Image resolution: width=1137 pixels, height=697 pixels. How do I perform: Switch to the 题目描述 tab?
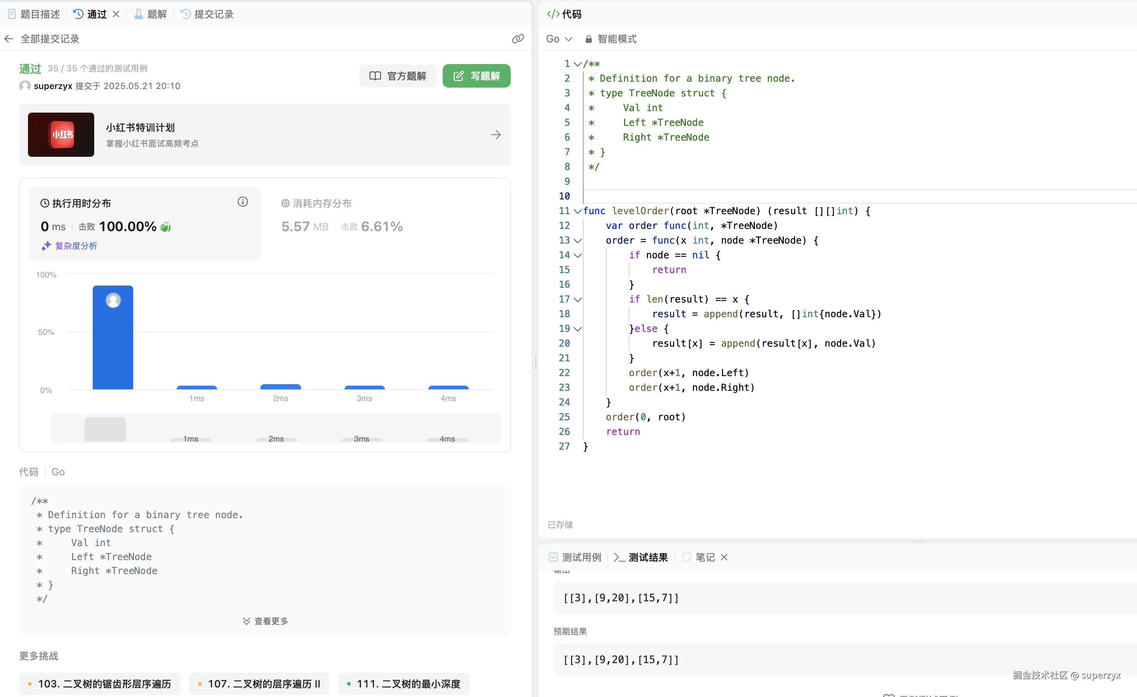click(x=34, y=14)
